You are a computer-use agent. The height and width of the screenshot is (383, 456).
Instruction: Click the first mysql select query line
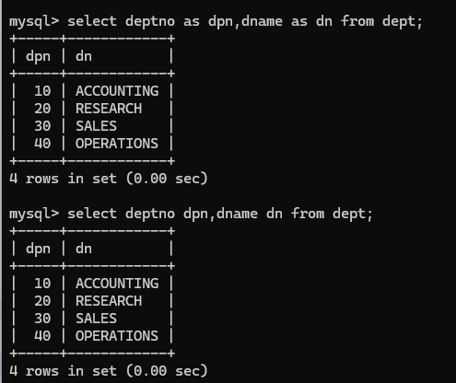pos(216,22)
